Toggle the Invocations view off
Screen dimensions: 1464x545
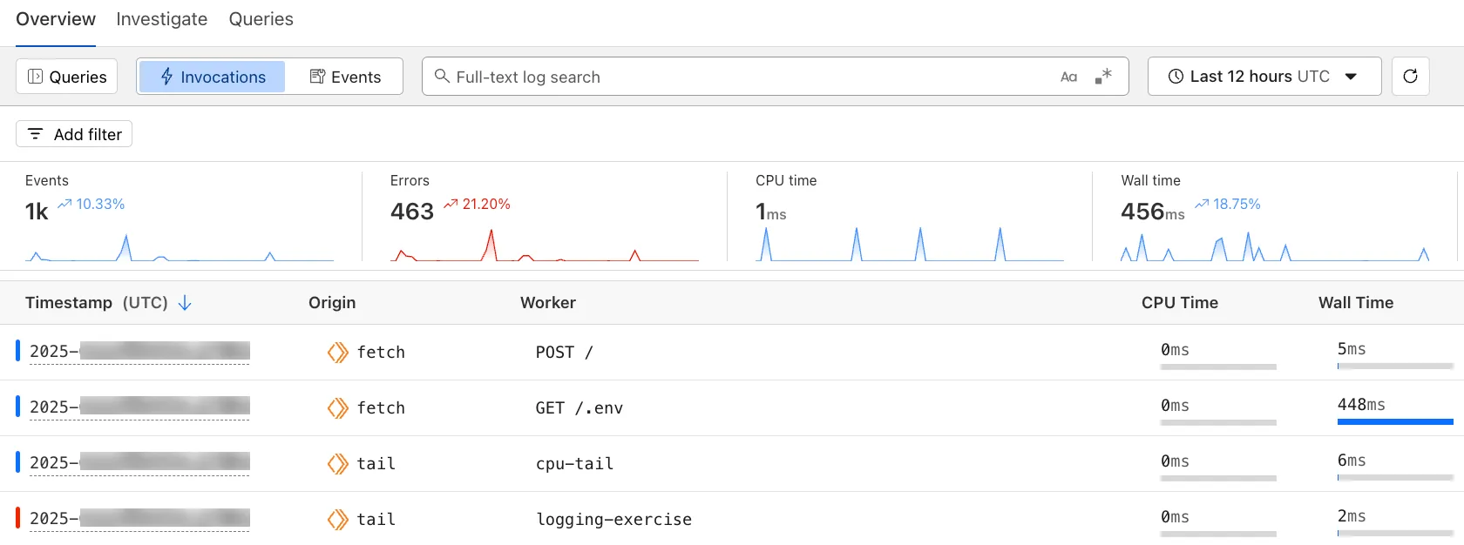[212, 77]
